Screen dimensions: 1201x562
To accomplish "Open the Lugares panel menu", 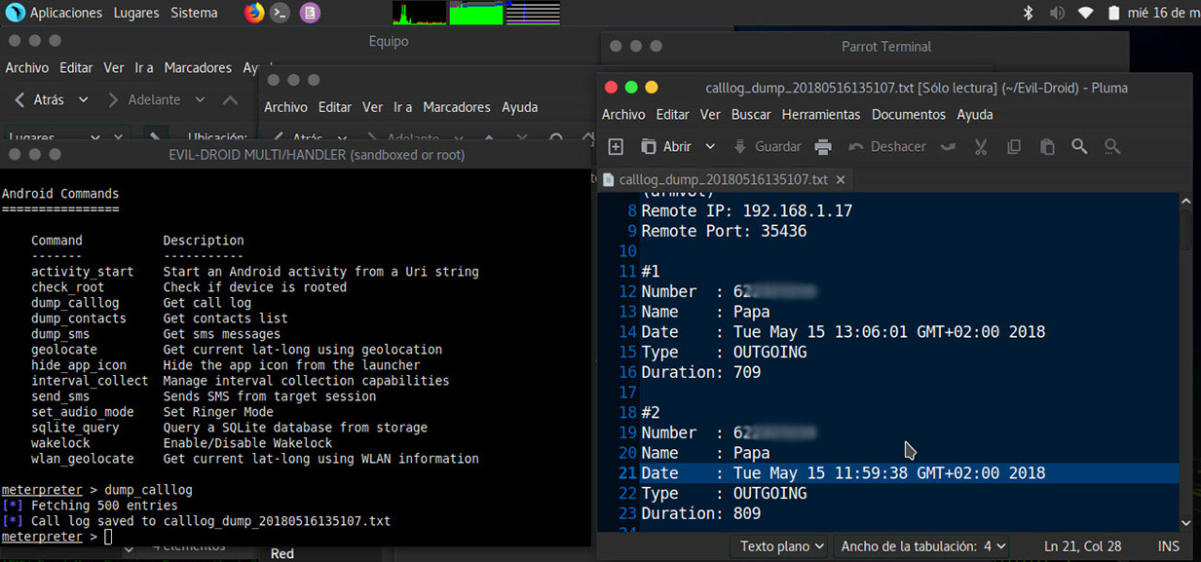I will tap(136, 13).
